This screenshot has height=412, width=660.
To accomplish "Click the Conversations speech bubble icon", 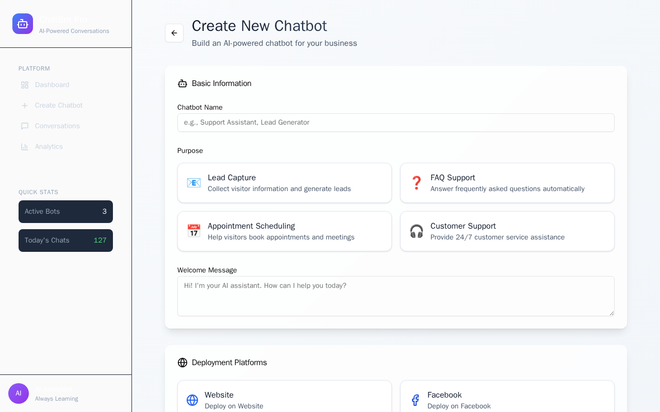I will pyautogui.click(x=25, y=126).
